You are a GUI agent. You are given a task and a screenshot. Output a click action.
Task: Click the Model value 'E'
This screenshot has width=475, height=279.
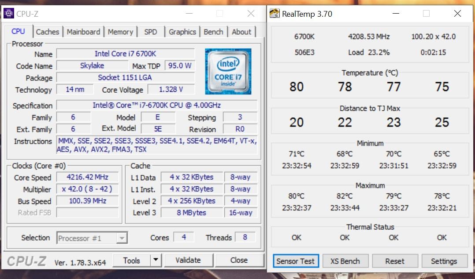pyautogui.click(x=158, y=117)
